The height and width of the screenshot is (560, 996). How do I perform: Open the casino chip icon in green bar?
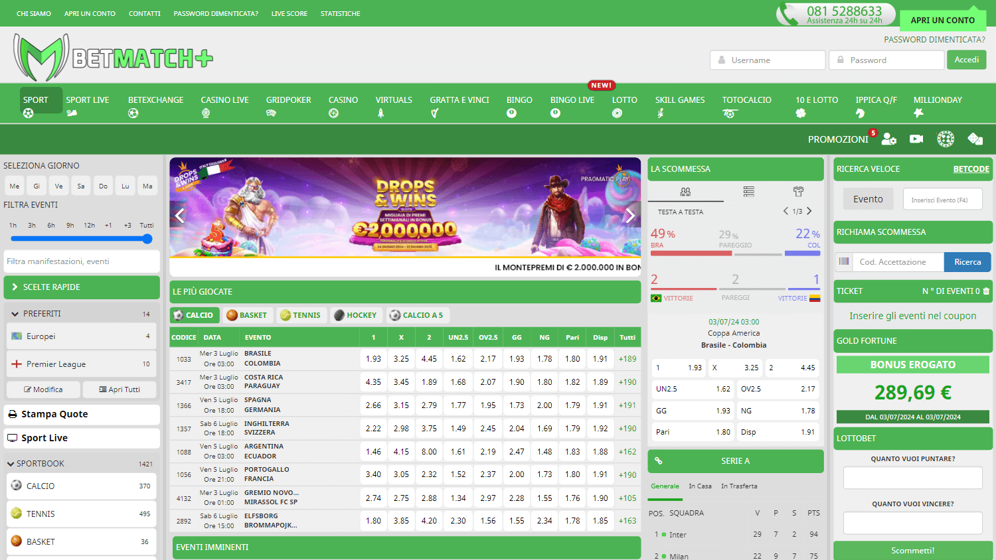946,139
